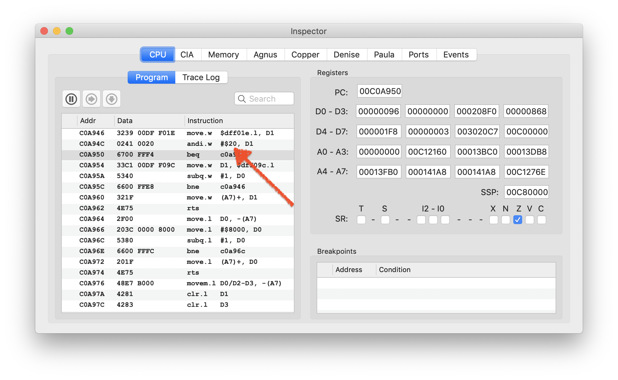Click the D4 register field 000001F8
The height and width of the screenshot is (380, 618).
coord(378,131)
